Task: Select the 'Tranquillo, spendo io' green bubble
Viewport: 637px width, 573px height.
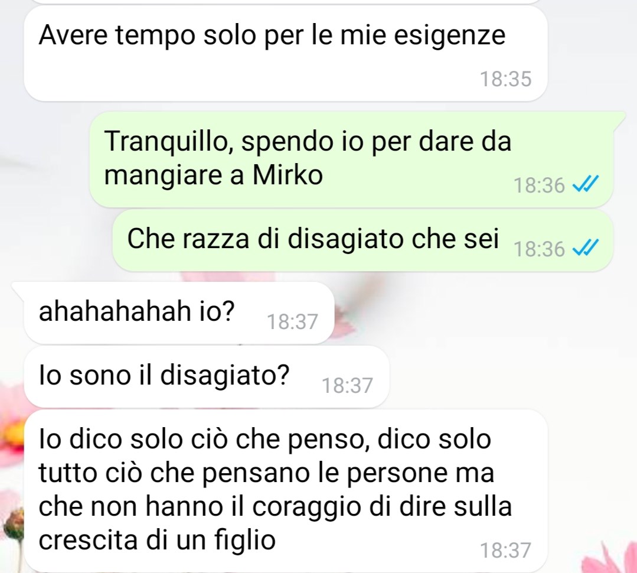Action: (351, 159)
